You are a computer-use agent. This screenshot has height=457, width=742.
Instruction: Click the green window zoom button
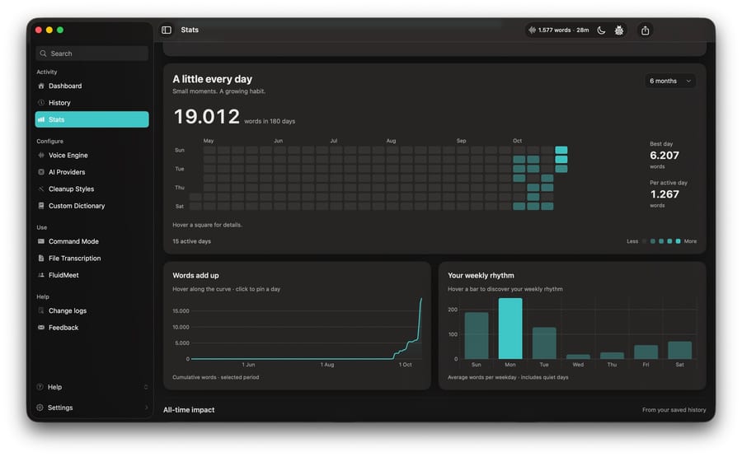click(60, 30)
